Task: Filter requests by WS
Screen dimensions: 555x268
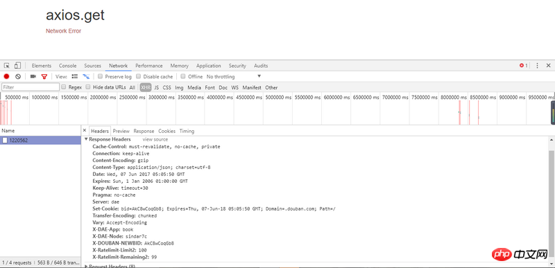Action: (x=235, y=87)
